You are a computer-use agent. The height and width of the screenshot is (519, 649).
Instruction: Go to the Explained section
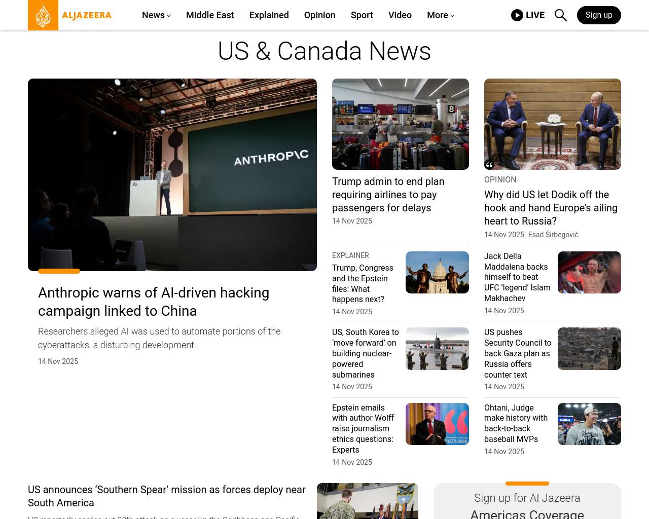(x=269, y=15)
